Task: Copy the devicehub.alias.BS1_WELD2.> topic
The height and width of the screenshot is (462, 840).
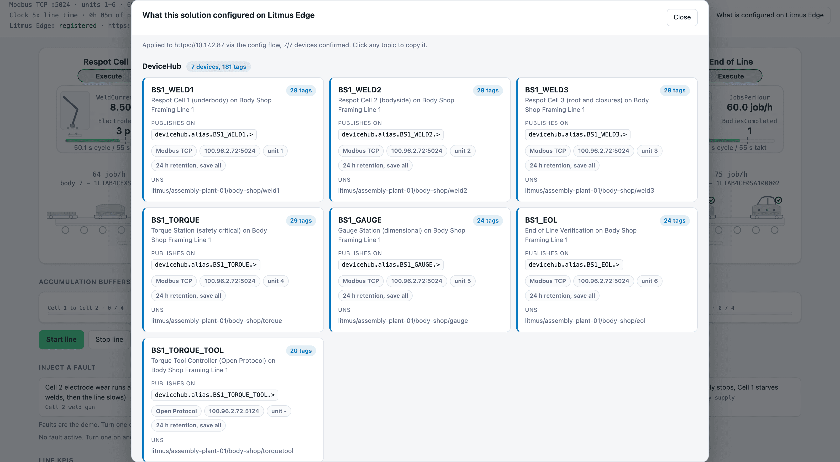Action: 391,134
